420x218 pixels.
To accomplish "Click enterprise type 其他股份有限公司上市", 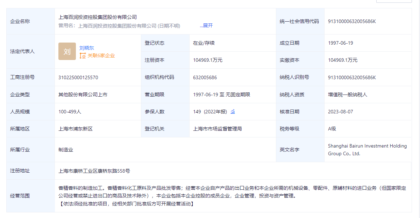I will (83, 95).
